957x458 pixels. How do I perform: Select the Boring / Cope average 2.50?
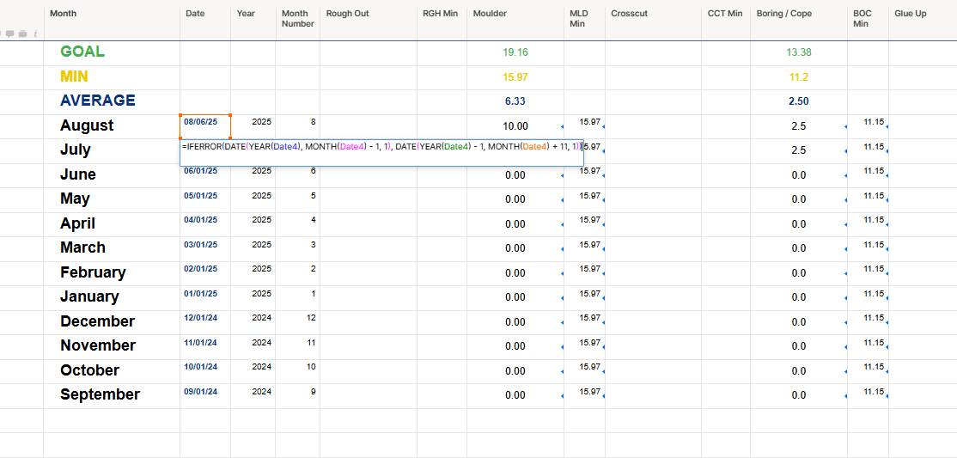799,102
